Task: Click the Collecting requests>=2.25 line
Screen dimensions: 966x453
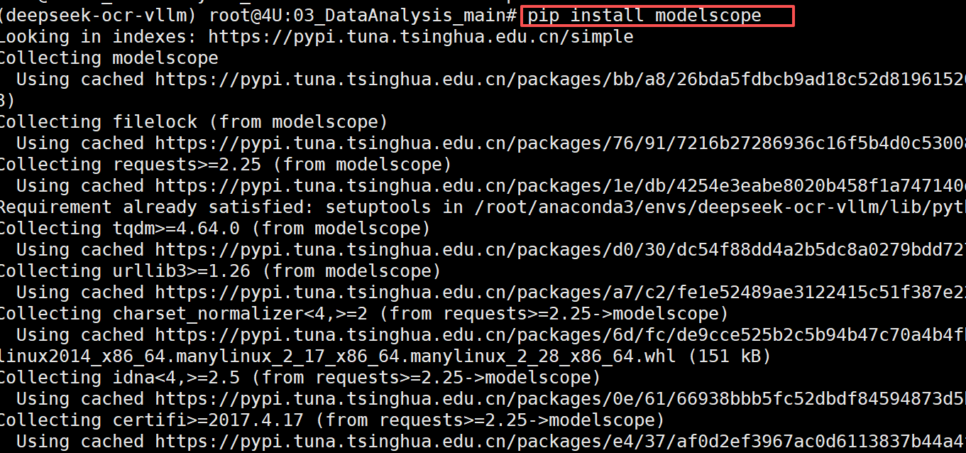Action: (225, 164)
